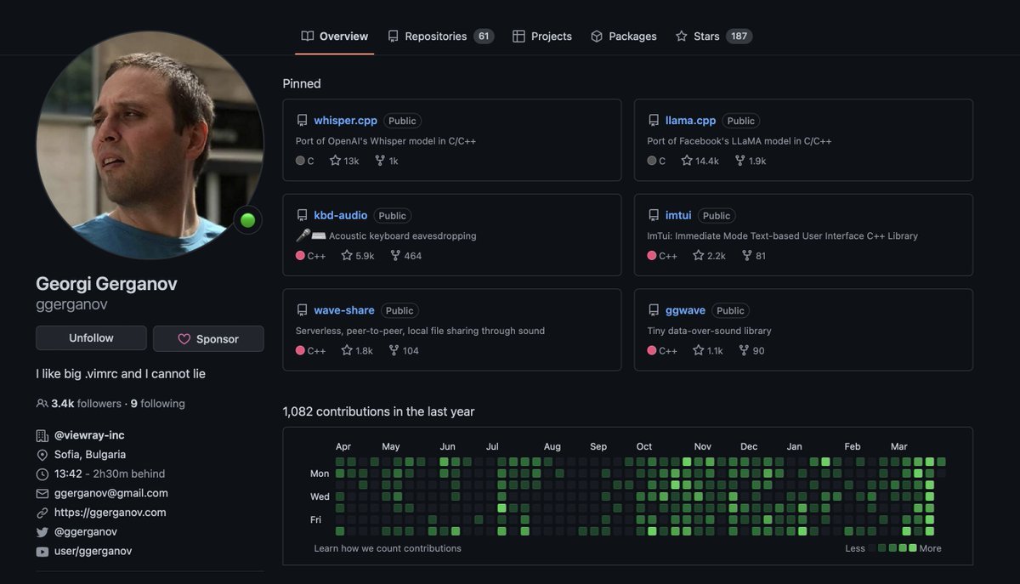Click the star count icon on whisper.cpp
Image resolution: width=1020 pixels, height=584 pixels.
335,161
